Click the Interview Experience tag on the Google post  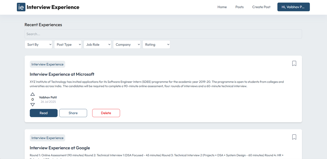tap(48, 138)
